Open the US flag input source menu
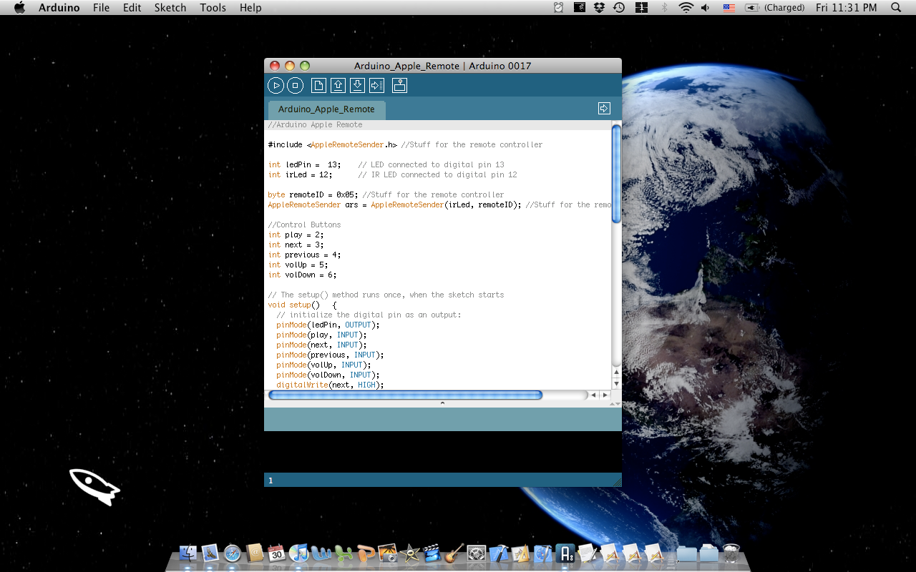Viewport: 916px width, 572px height. (729, 8)
